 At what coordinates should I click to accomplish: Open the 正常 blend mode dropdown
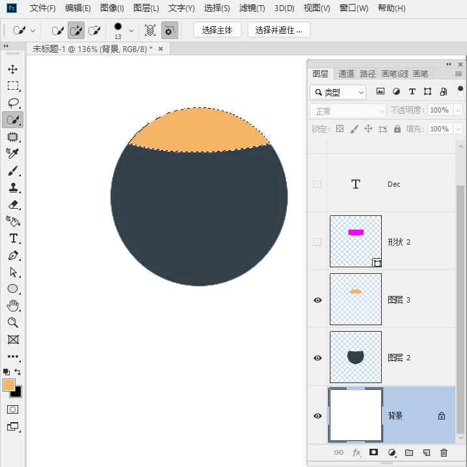click(348, 111)
